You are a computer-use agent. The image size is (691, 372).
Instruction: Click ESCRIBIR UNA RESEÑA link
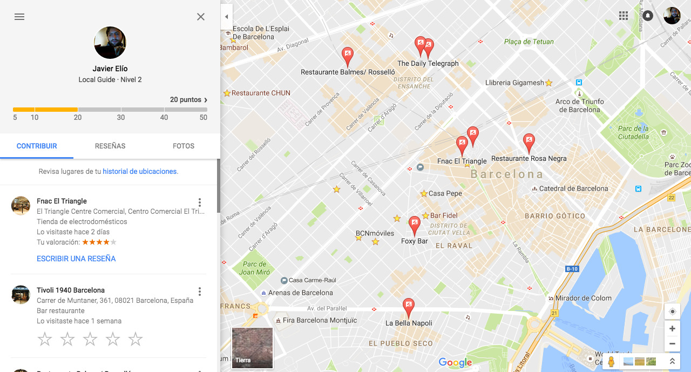point(76,259)
